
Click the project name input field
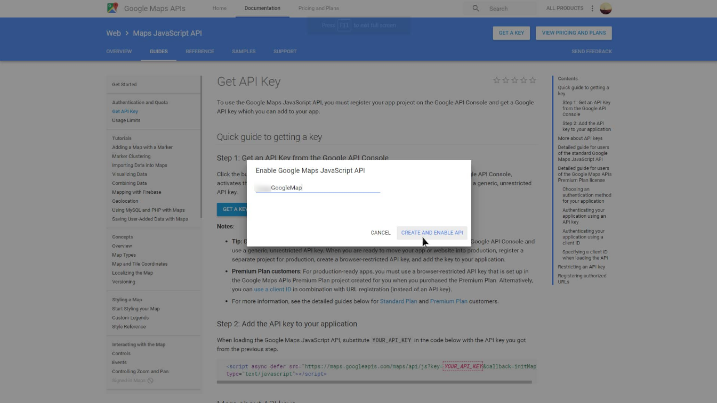click(x=318, y=187)
